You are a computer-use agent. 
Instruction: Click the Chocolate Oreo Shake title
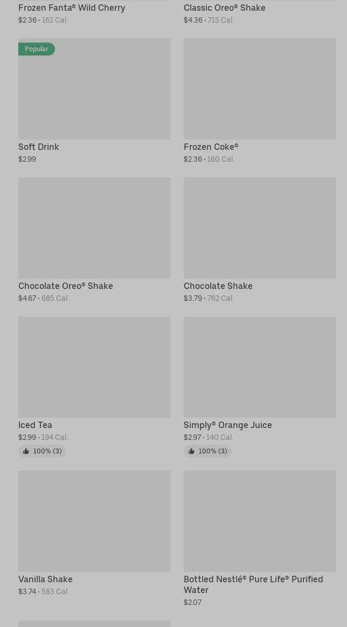click(66, 286)
